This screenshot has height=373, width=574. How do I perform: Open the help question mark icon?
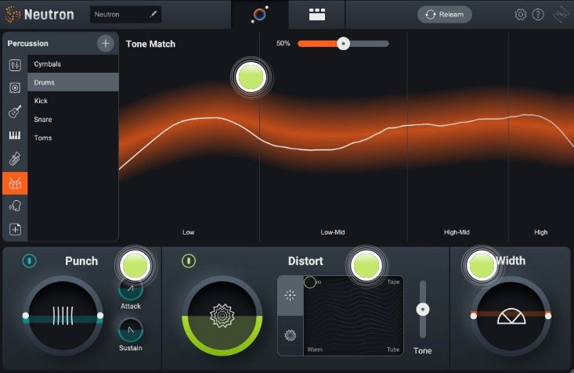[x=538, y=15]
